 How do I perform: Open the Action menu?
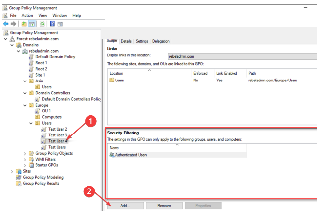[28, 16]
